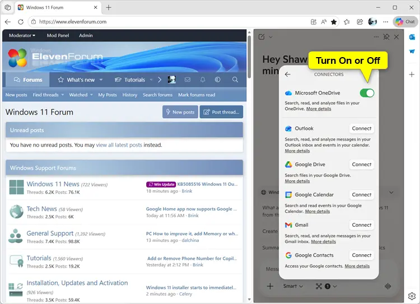Viewport: 420px width, 304px height.
Task: Select the Forums tab
Action: point(28,80)
